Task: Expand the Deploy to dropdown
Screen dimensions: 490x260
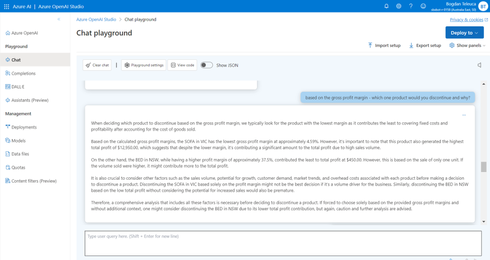Action: point(464,33)
